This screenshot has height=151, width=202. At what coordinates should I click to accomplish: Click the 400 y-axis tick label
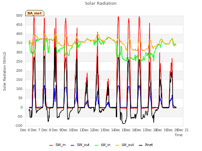[19, 34]
